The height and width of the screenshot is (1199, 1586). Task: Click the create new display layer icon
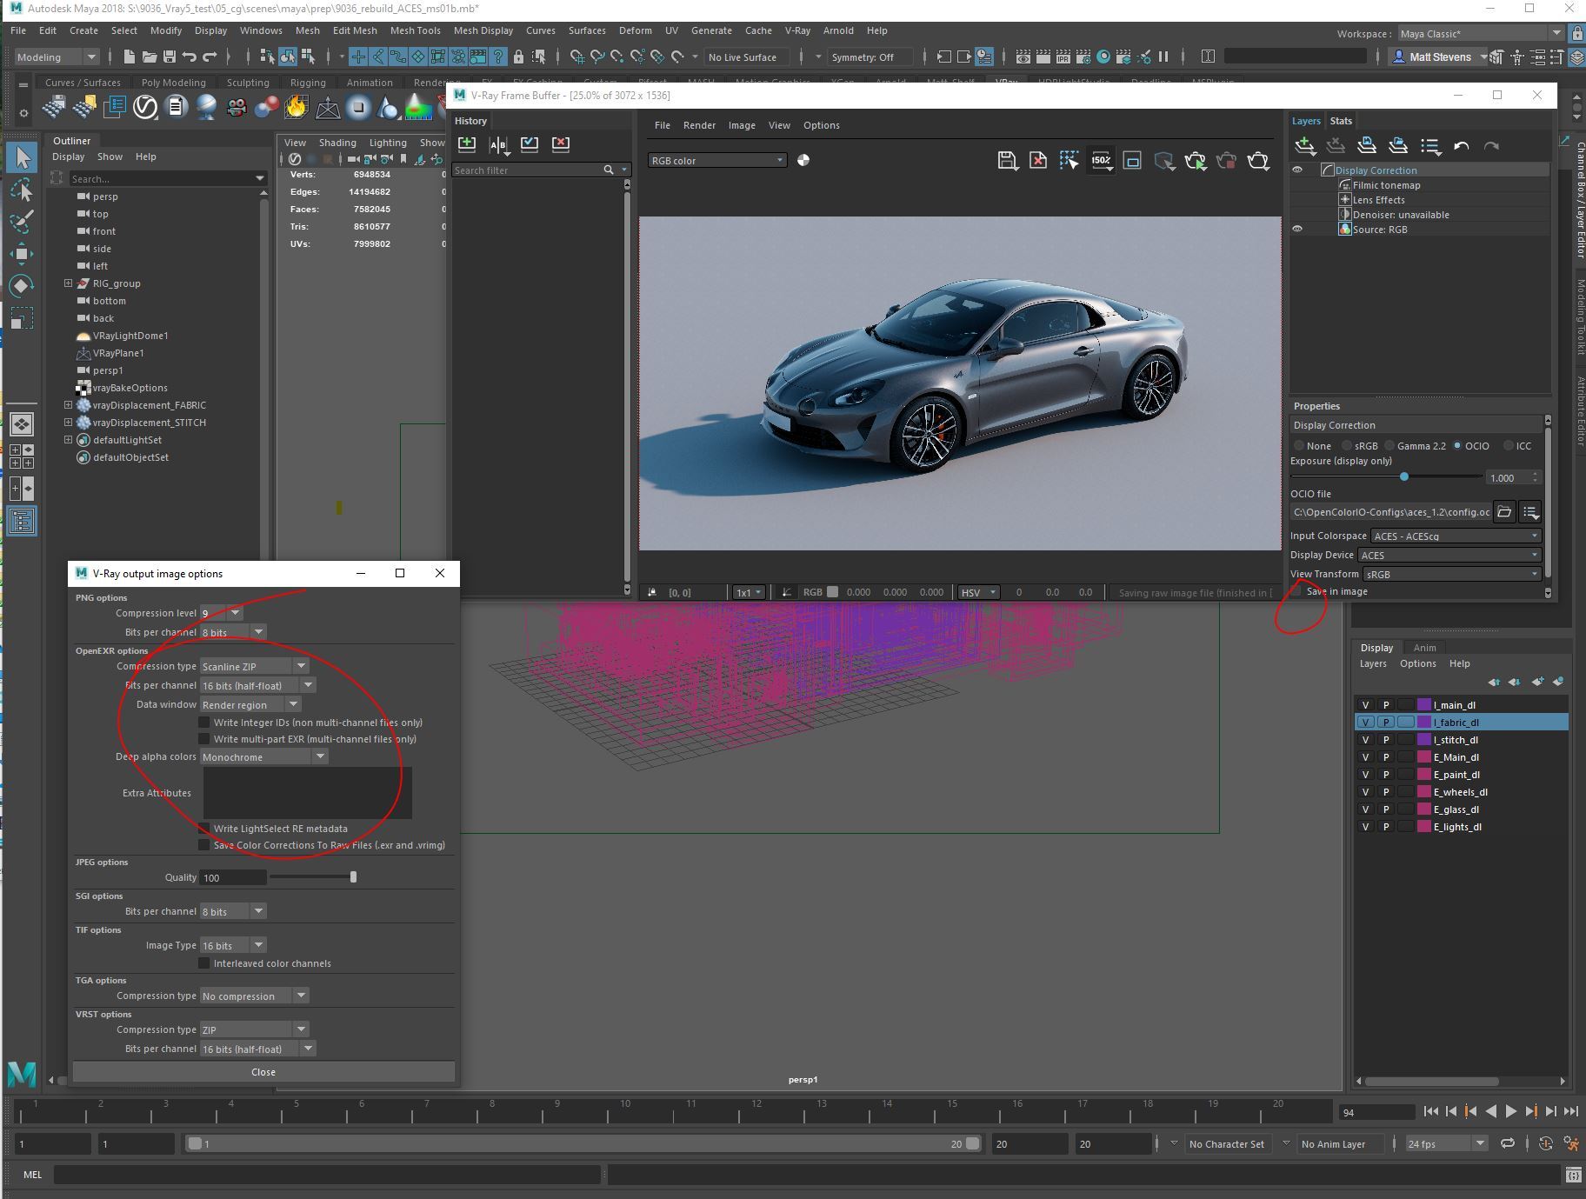[x=1537, y=682]
